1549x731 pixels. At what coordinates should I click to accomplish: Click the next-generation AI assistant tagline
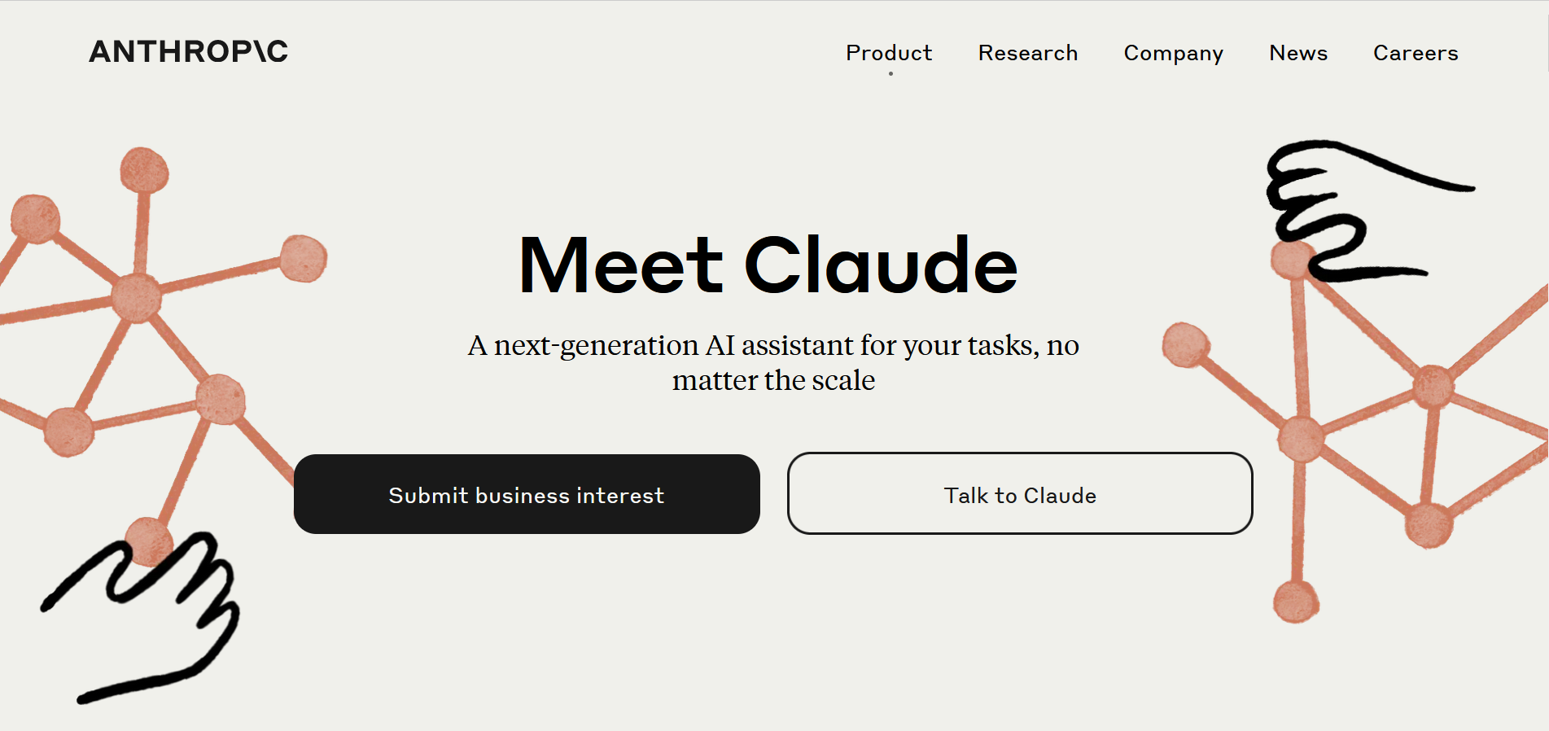[x=773, y=362]
